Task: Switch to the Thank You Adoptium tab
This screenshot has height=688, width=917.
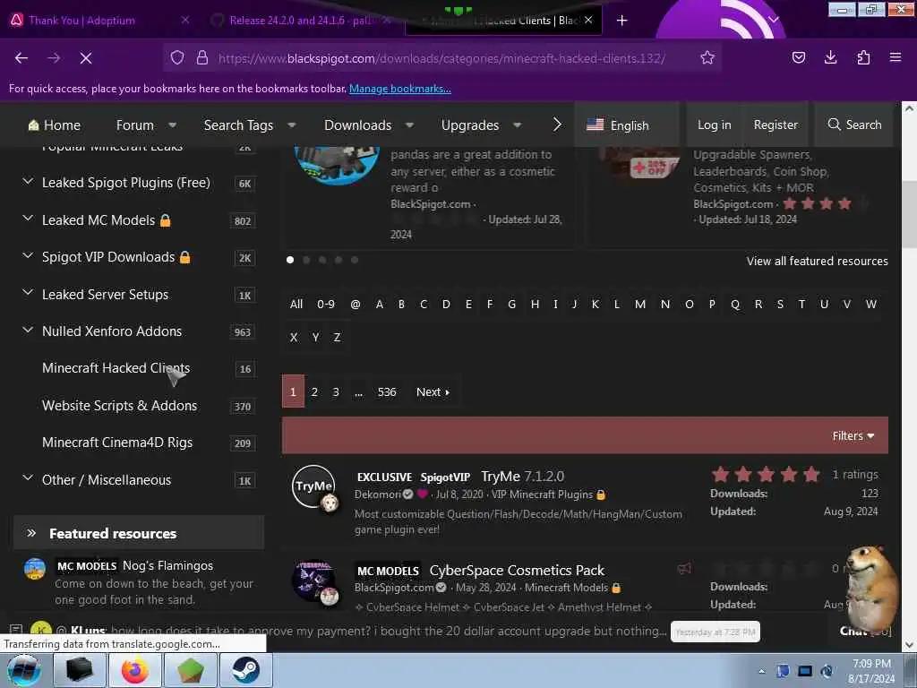Action: coord(81,21)
